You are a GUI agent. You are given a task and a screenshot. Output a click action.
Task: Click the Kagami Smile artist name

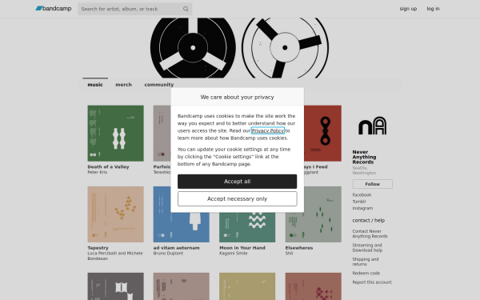point(234,254)
